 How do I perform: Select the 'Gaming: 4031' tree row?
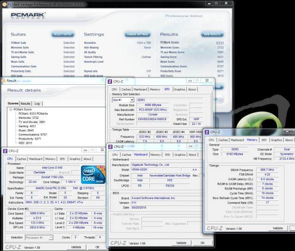click(x=27, y=126)
